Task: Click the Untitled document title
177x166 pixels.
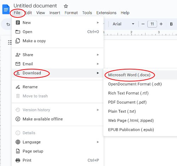Action: click(x=35, y=6)
